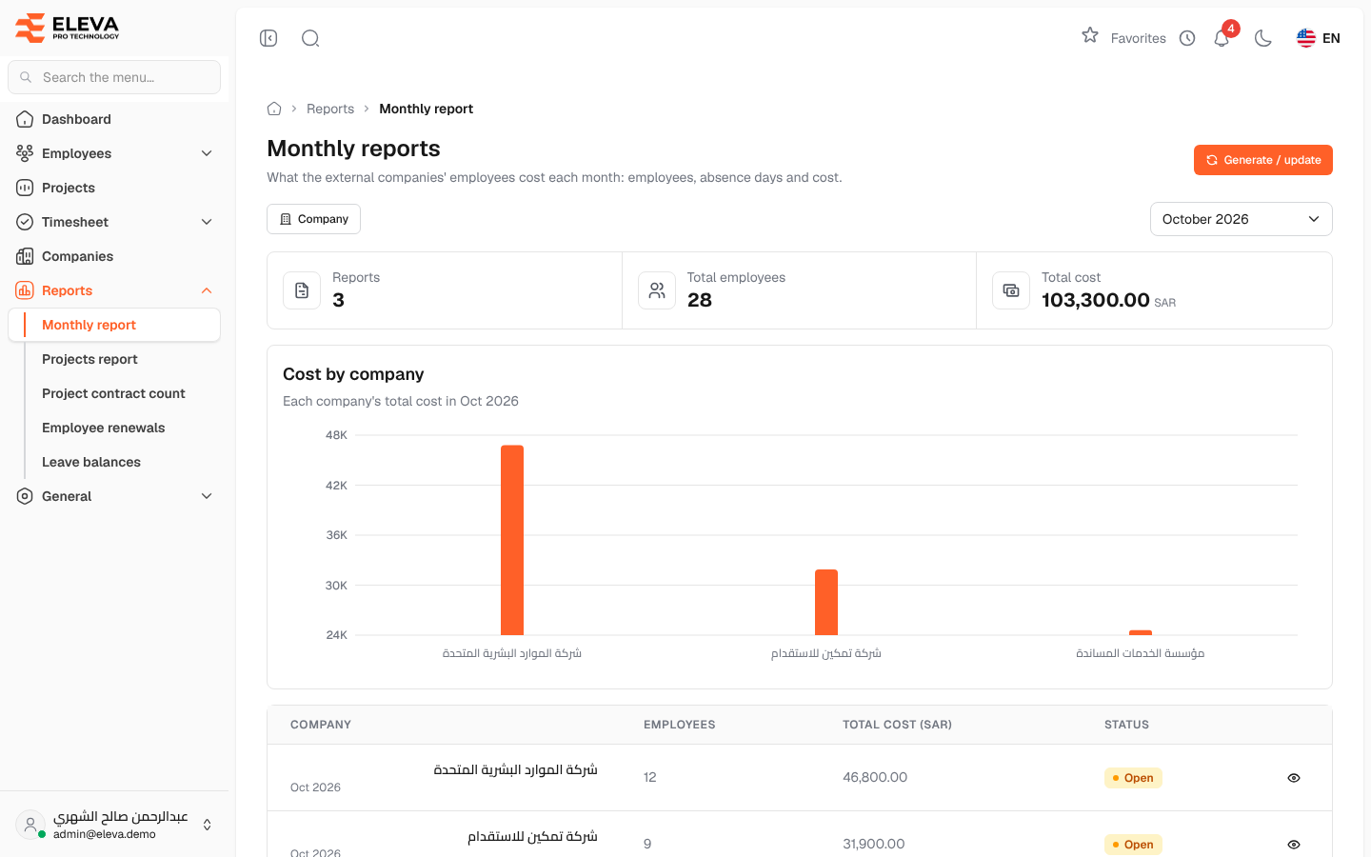Collapse the Reports submenu chevron

pos(207,290)
